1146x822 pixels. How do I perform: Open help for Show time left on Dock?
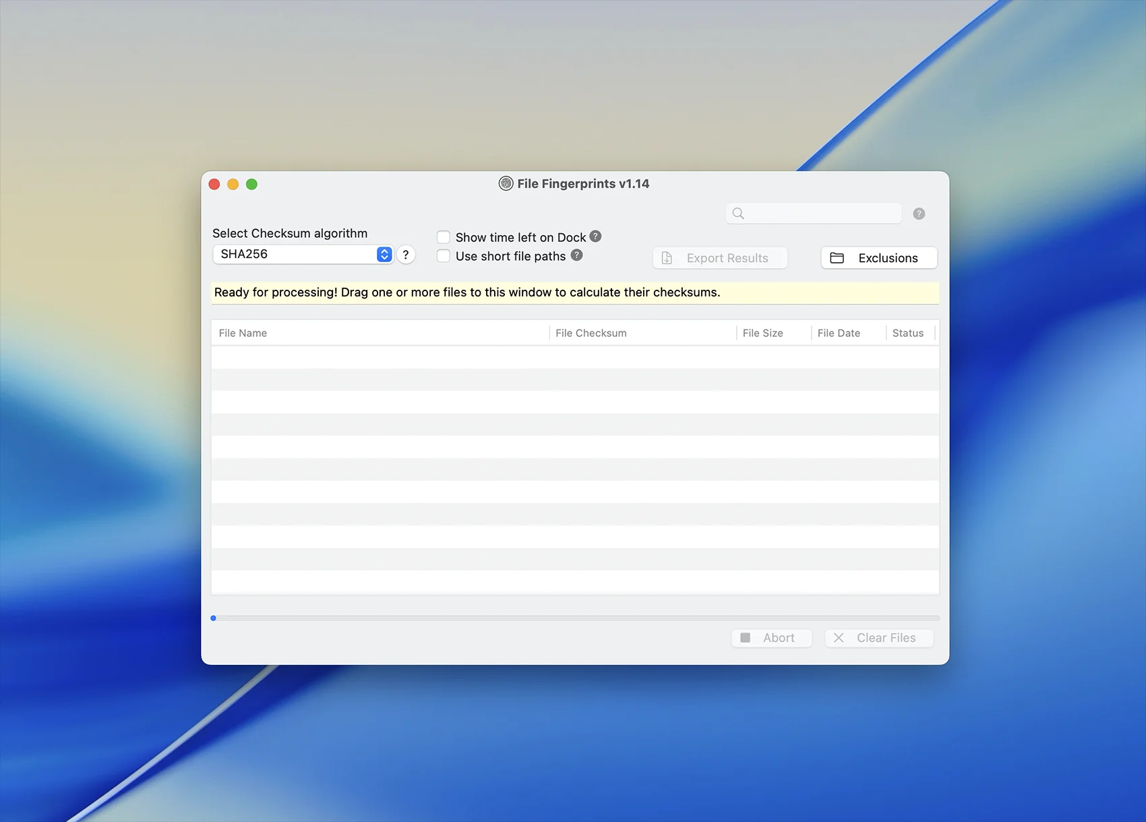click(x=595, y=236)
